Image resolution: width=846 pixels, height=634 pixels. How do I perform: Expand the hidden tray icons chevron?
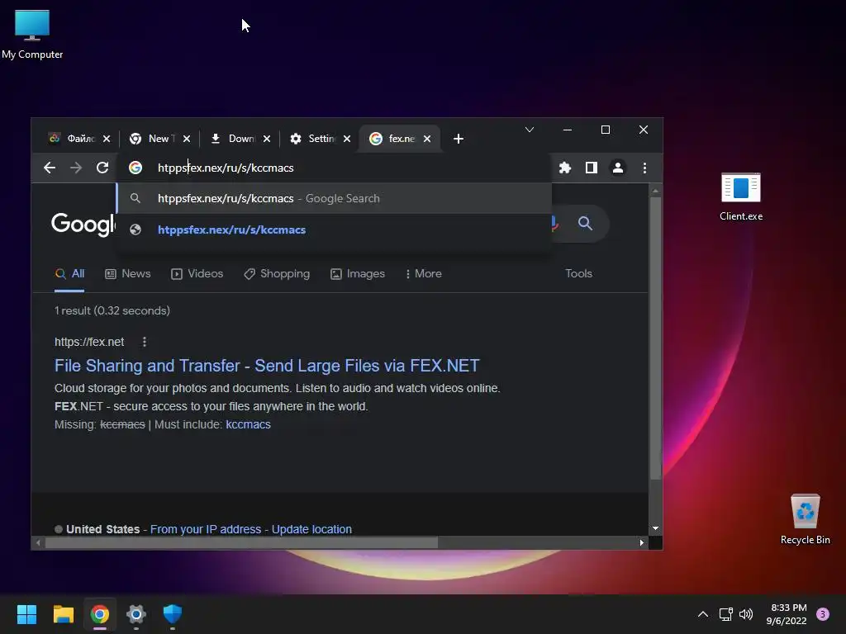pyautogui.click(x=703, y=614)
